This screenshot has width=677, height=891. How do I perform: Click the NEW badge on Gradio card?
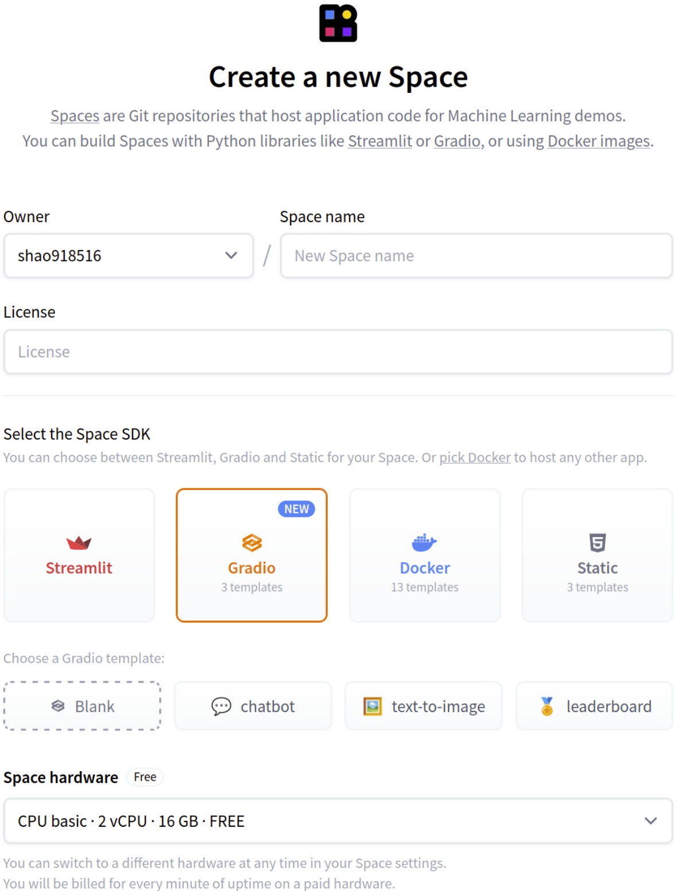296,509
